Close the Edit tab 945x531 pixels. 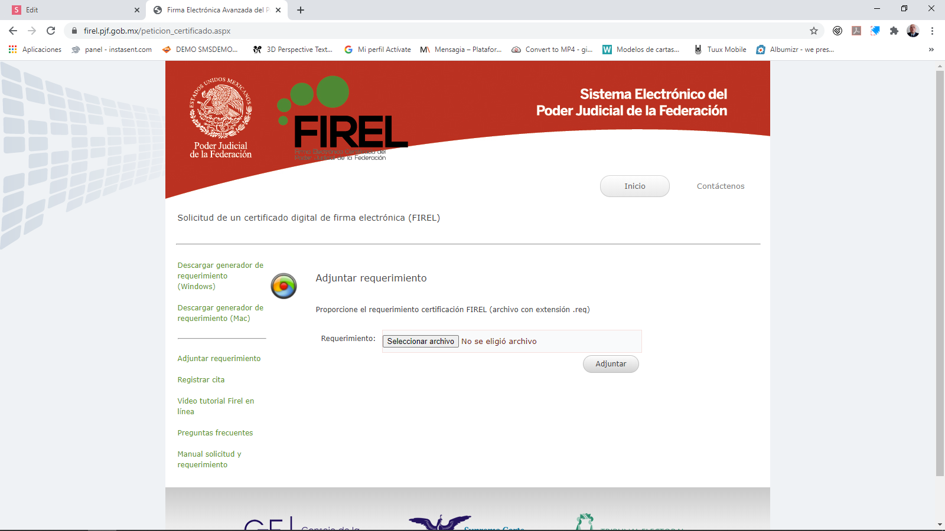pyautogui.click(x=137, y=10)
